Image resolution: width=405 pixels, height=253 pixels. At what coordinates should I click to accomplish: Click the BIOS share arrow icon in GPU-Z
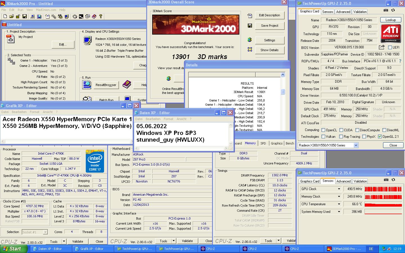coord(382,47)
